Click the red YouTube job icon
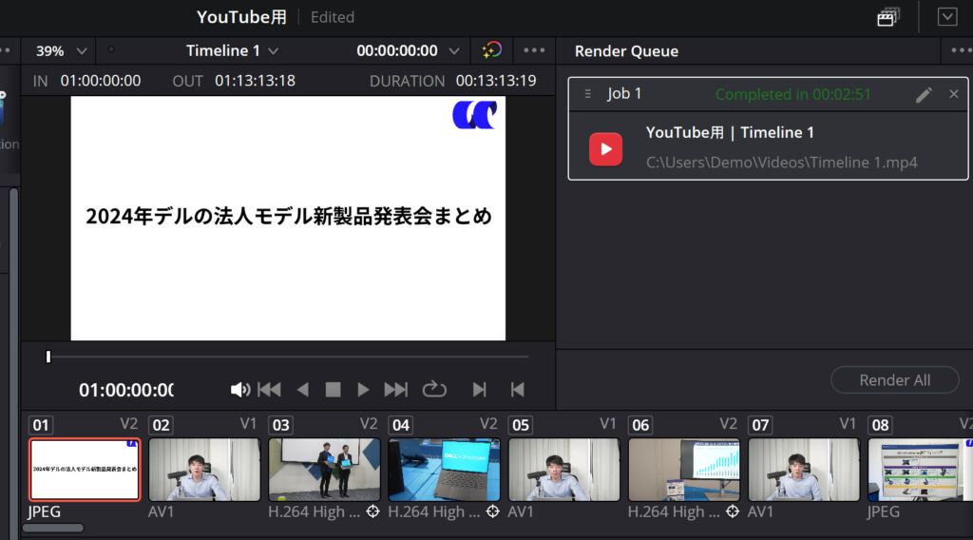Image resolution: width=973 pixels, height=540 pixels. click(606, 148)
